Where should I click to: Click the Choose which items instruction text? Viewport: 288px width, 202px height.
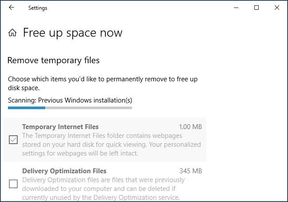point(103,84)
